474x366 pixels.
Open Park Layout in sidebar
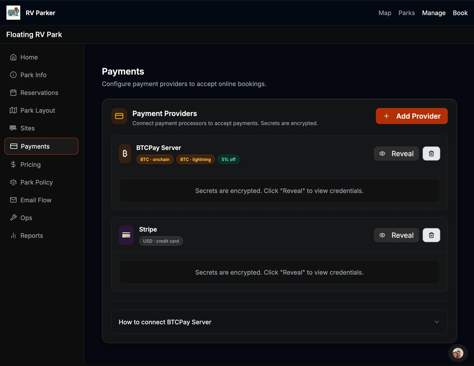[x=38, y=110]
